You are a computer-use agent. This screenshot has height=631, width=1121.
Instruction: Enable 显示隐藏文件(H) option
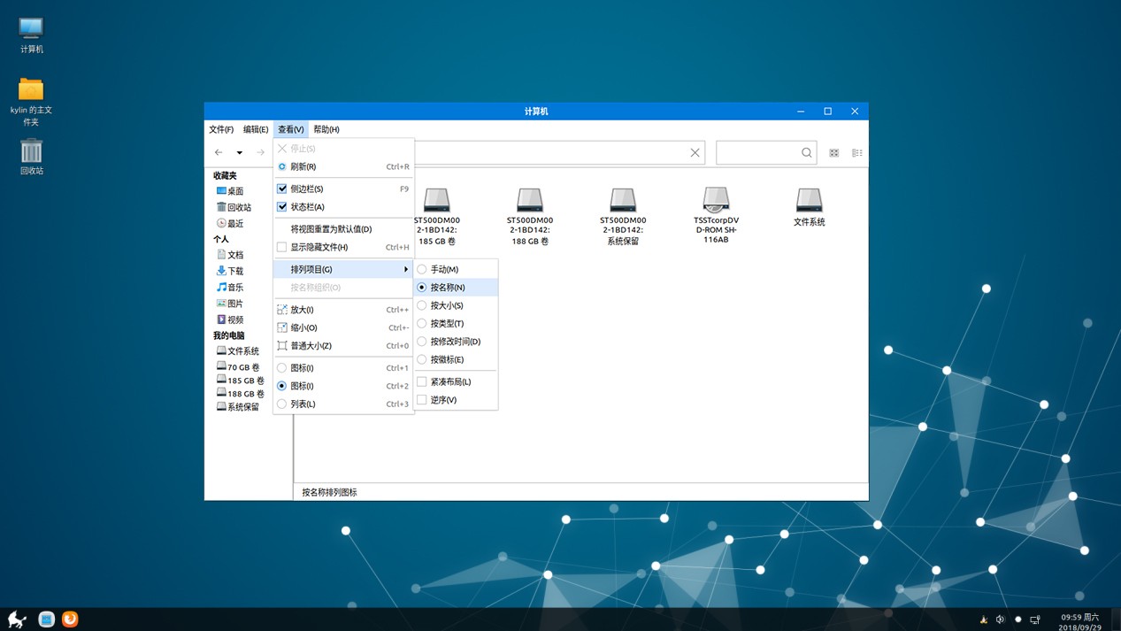pyautogui.click(x=319, y=247)
